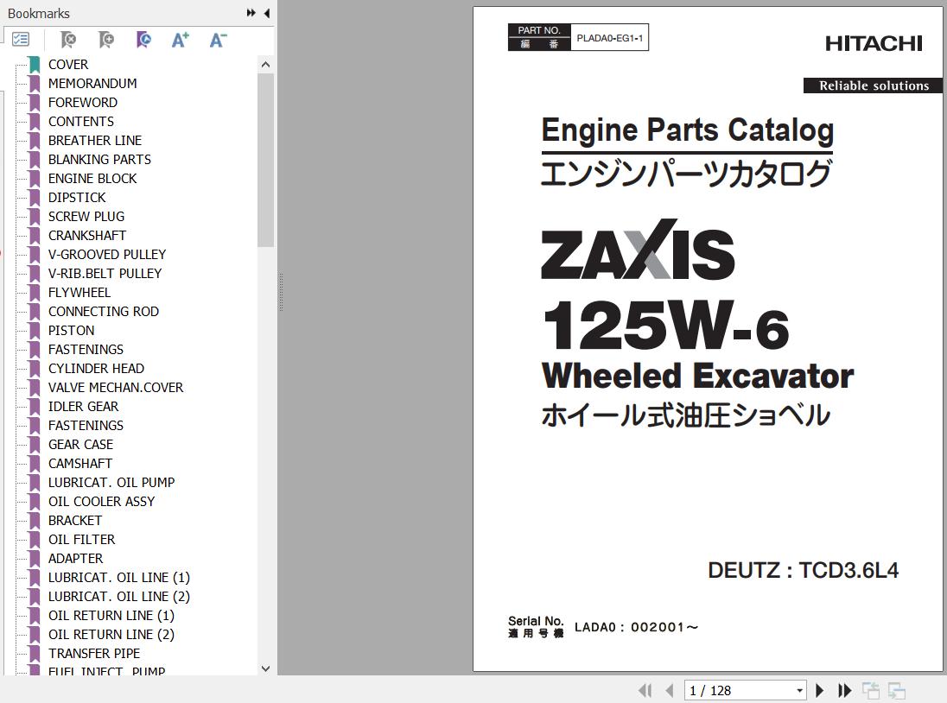
Task: Open the V-GROOVED PULLEY bookmark
Action: (107, 255)
